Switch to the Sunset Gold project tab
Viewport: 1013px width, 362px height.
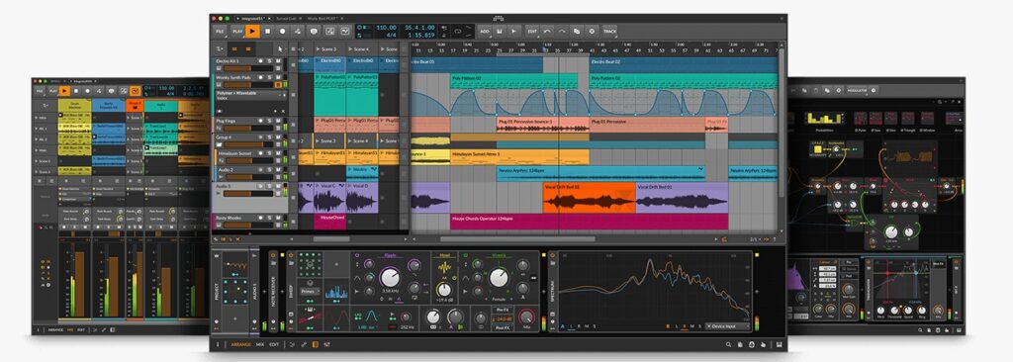pyautogui.click(x=286, y=18)
